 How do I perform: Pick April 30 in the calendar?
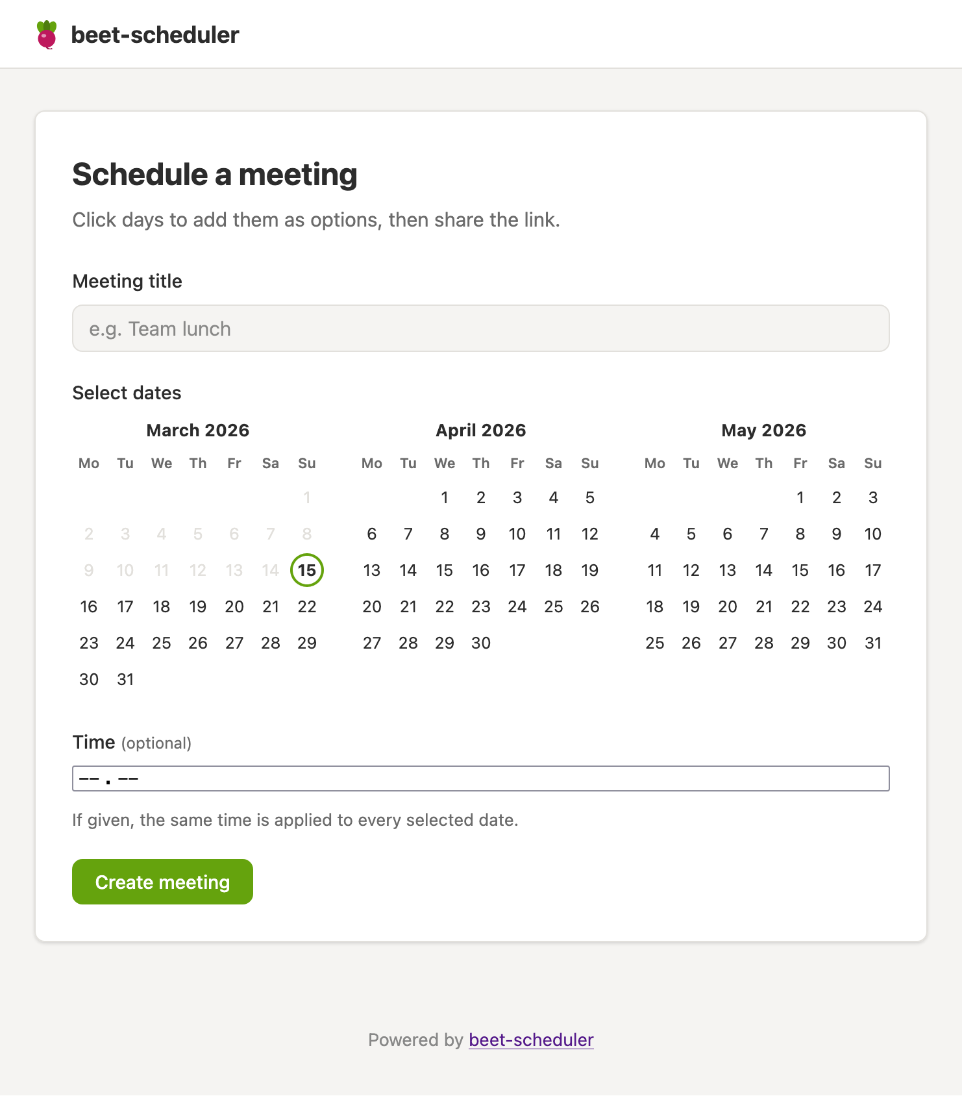(481, 643)
